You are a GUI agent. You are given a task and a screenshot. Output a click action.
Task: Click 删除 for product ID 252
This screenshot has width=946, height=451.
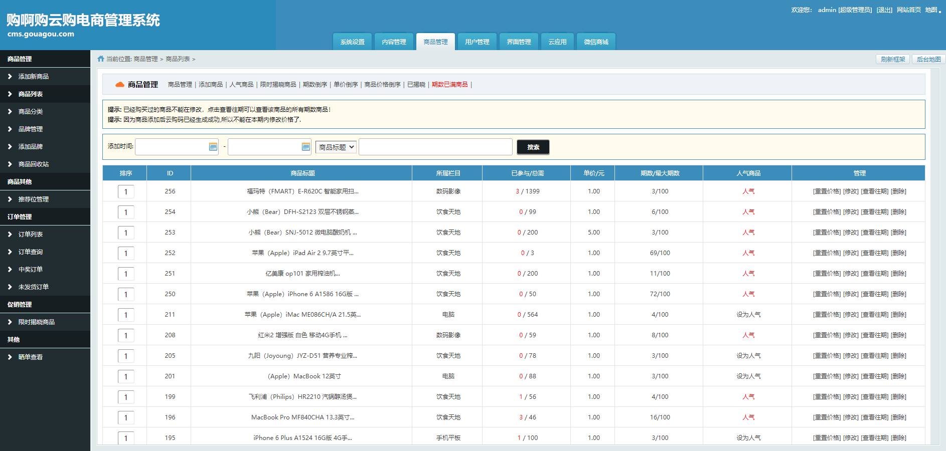(x=898, y=253)
